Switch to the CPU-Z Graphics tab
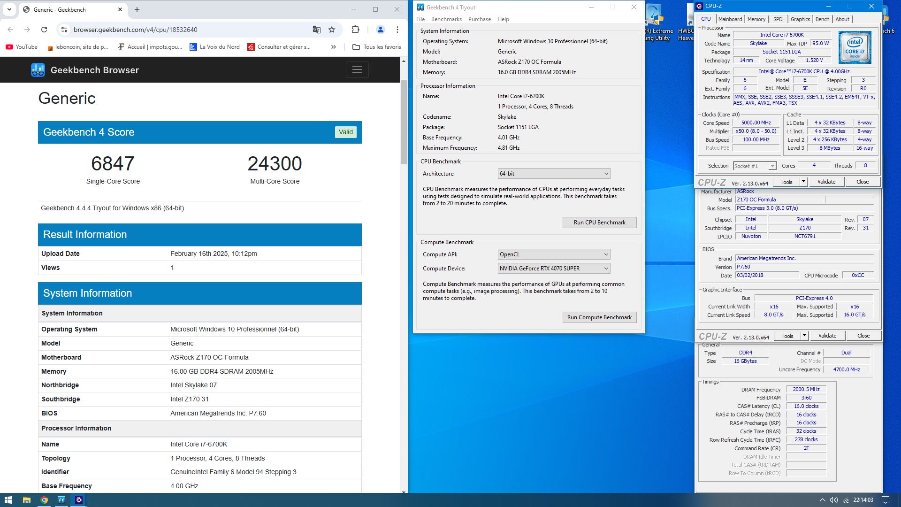Image resolution: width=901 pixels, height=507 pixels. pos(800,19)
